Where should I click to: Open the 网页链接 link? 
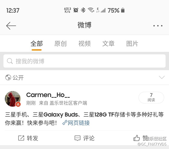pyautogui.click(x=79, y=123)
